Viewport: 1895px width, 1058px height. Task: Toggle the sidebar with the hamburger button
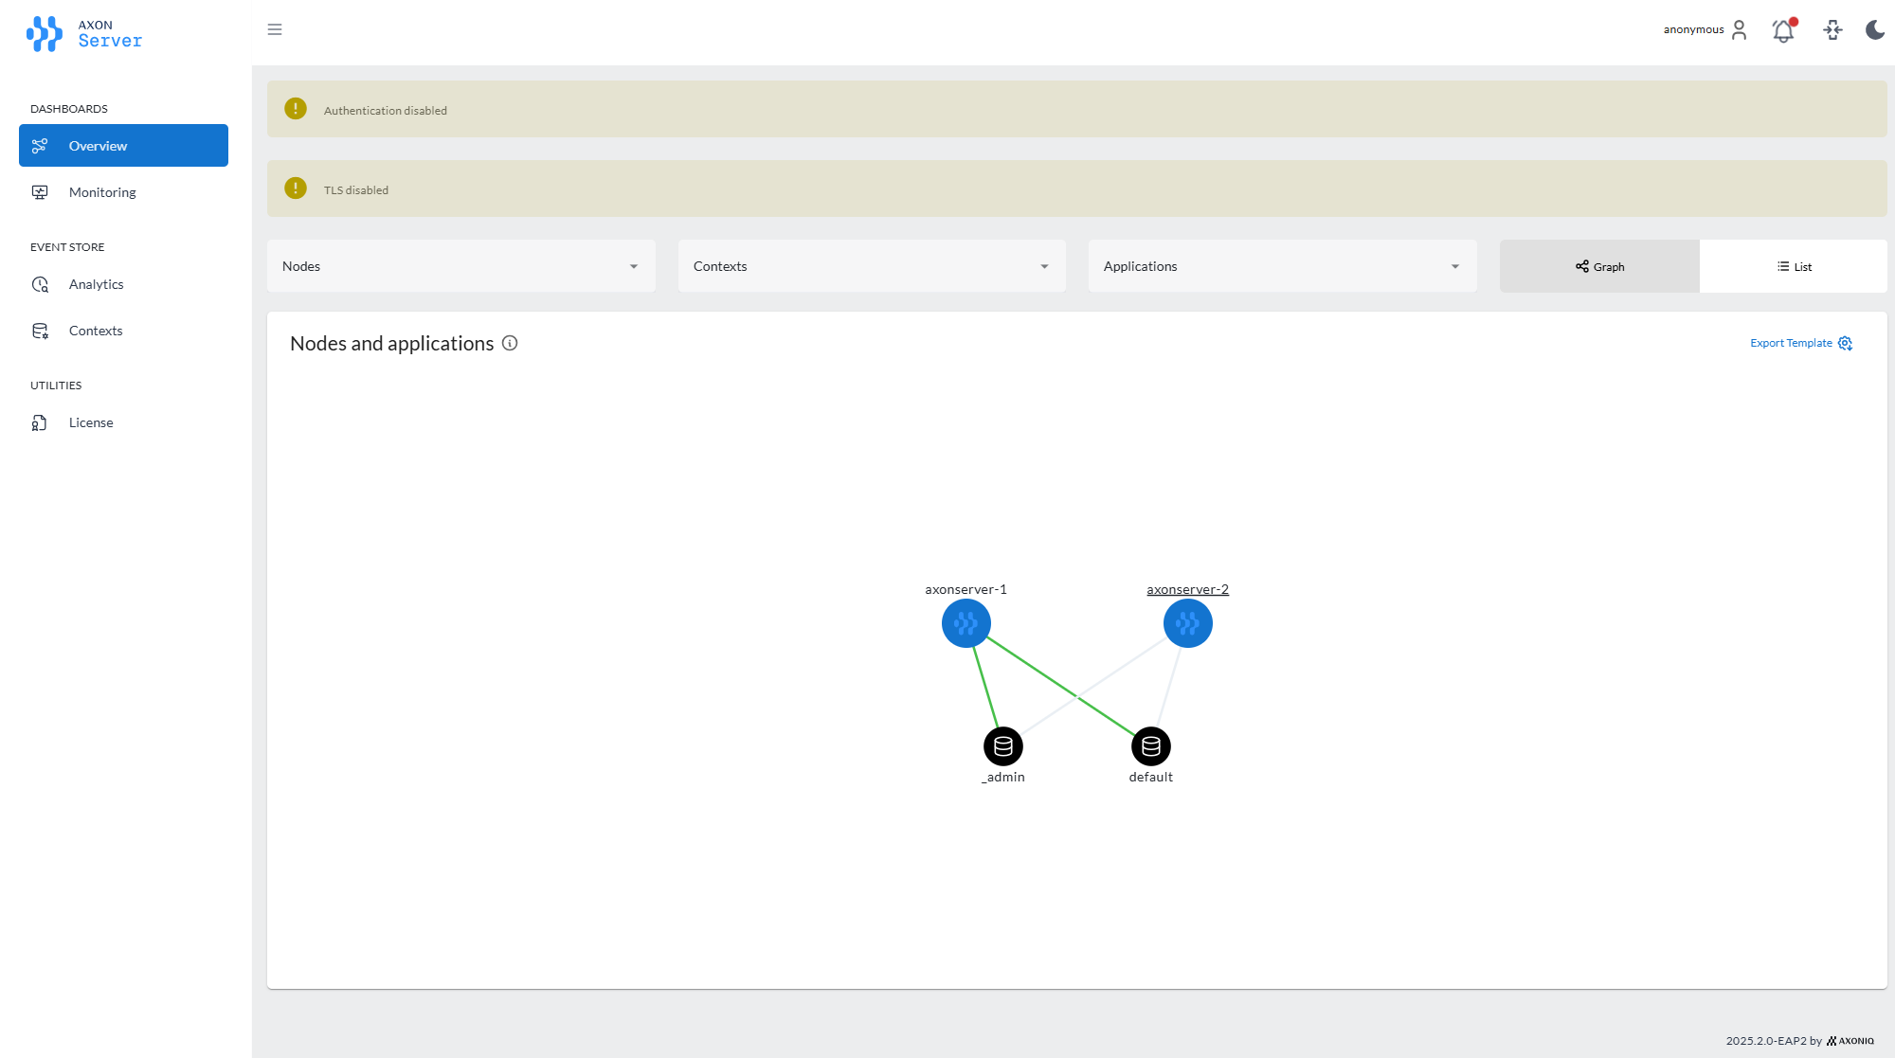click(275, 29)
